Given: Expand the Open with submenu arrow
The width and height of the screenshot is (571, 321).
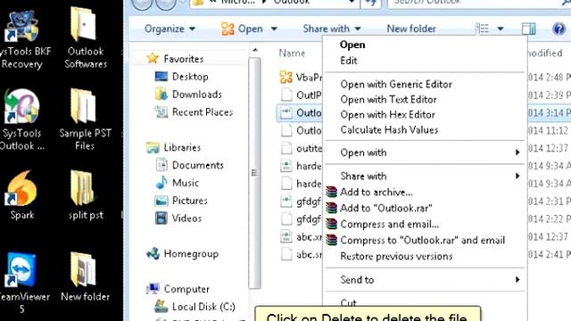Looking at the screenshot, I should pos(517,152).
